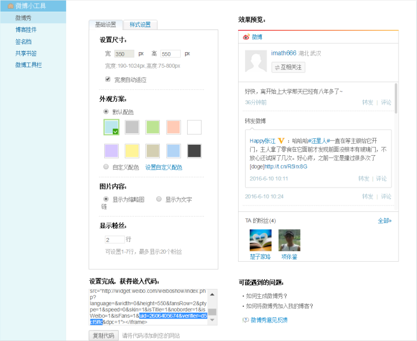This screenshot has width=417, height=341.
Task: Click 评论 on the 2016-6-10 10:24 post
Action: pyautogui.click(x=386, y=196)
